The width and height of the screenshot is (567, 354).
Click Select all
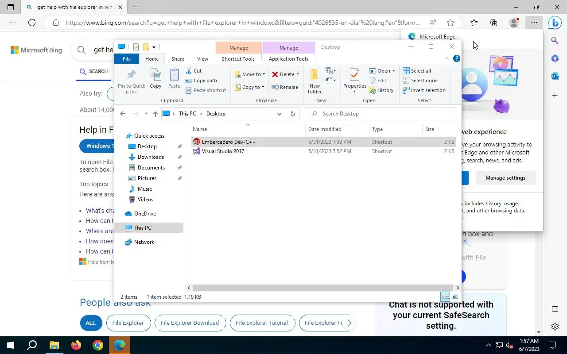[417, 71]
